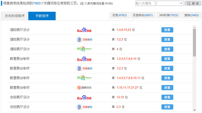Click keyword 鹤壁展台制作 in Sogou row
The height and width of the screenshot is (113, 202).
20,88
